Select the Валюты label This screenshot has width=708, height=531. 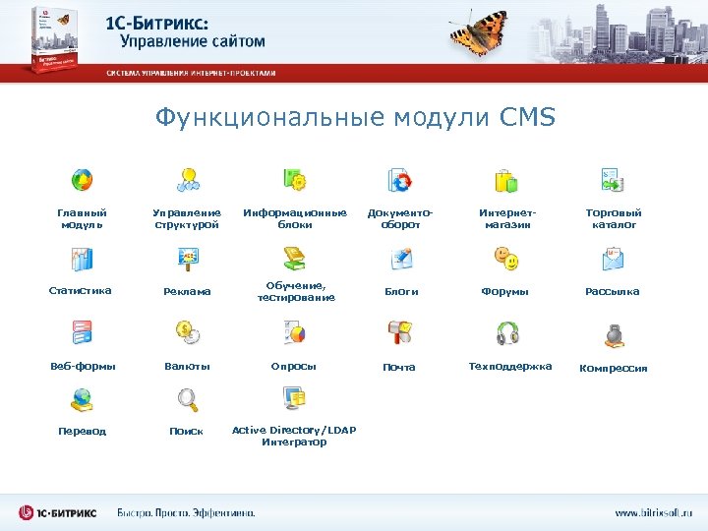coord(188,366)
